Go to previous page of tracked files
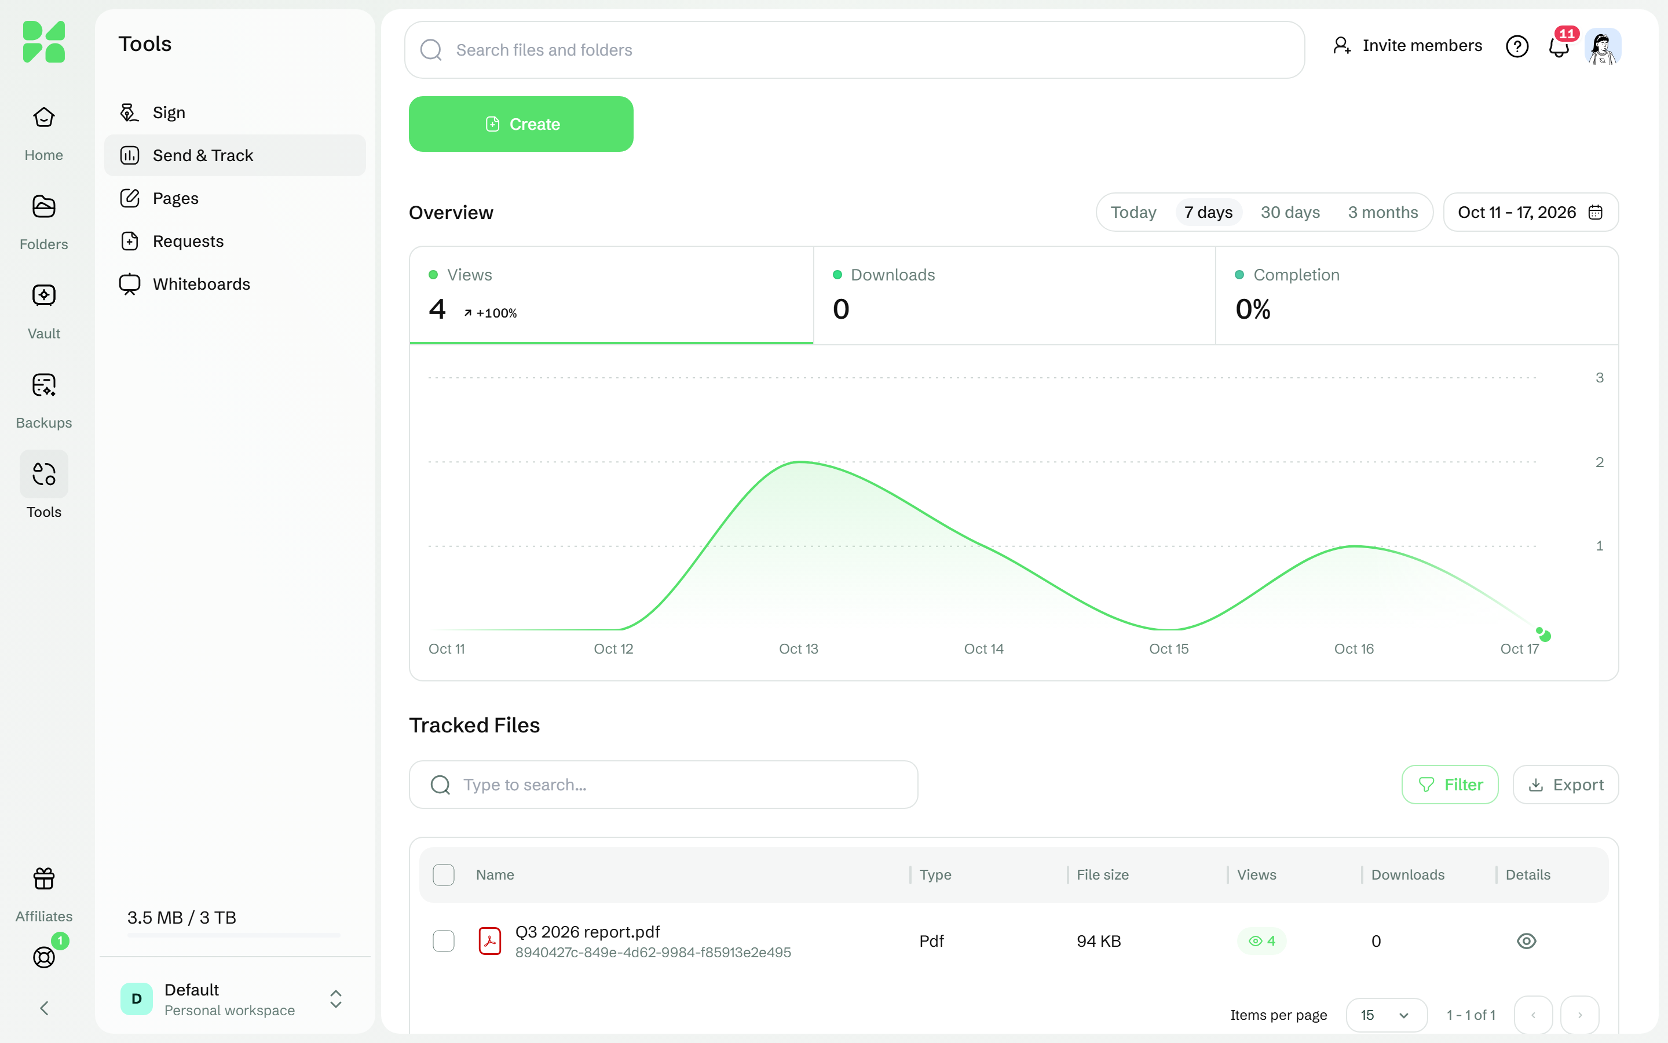 tap(1534, 1015)
